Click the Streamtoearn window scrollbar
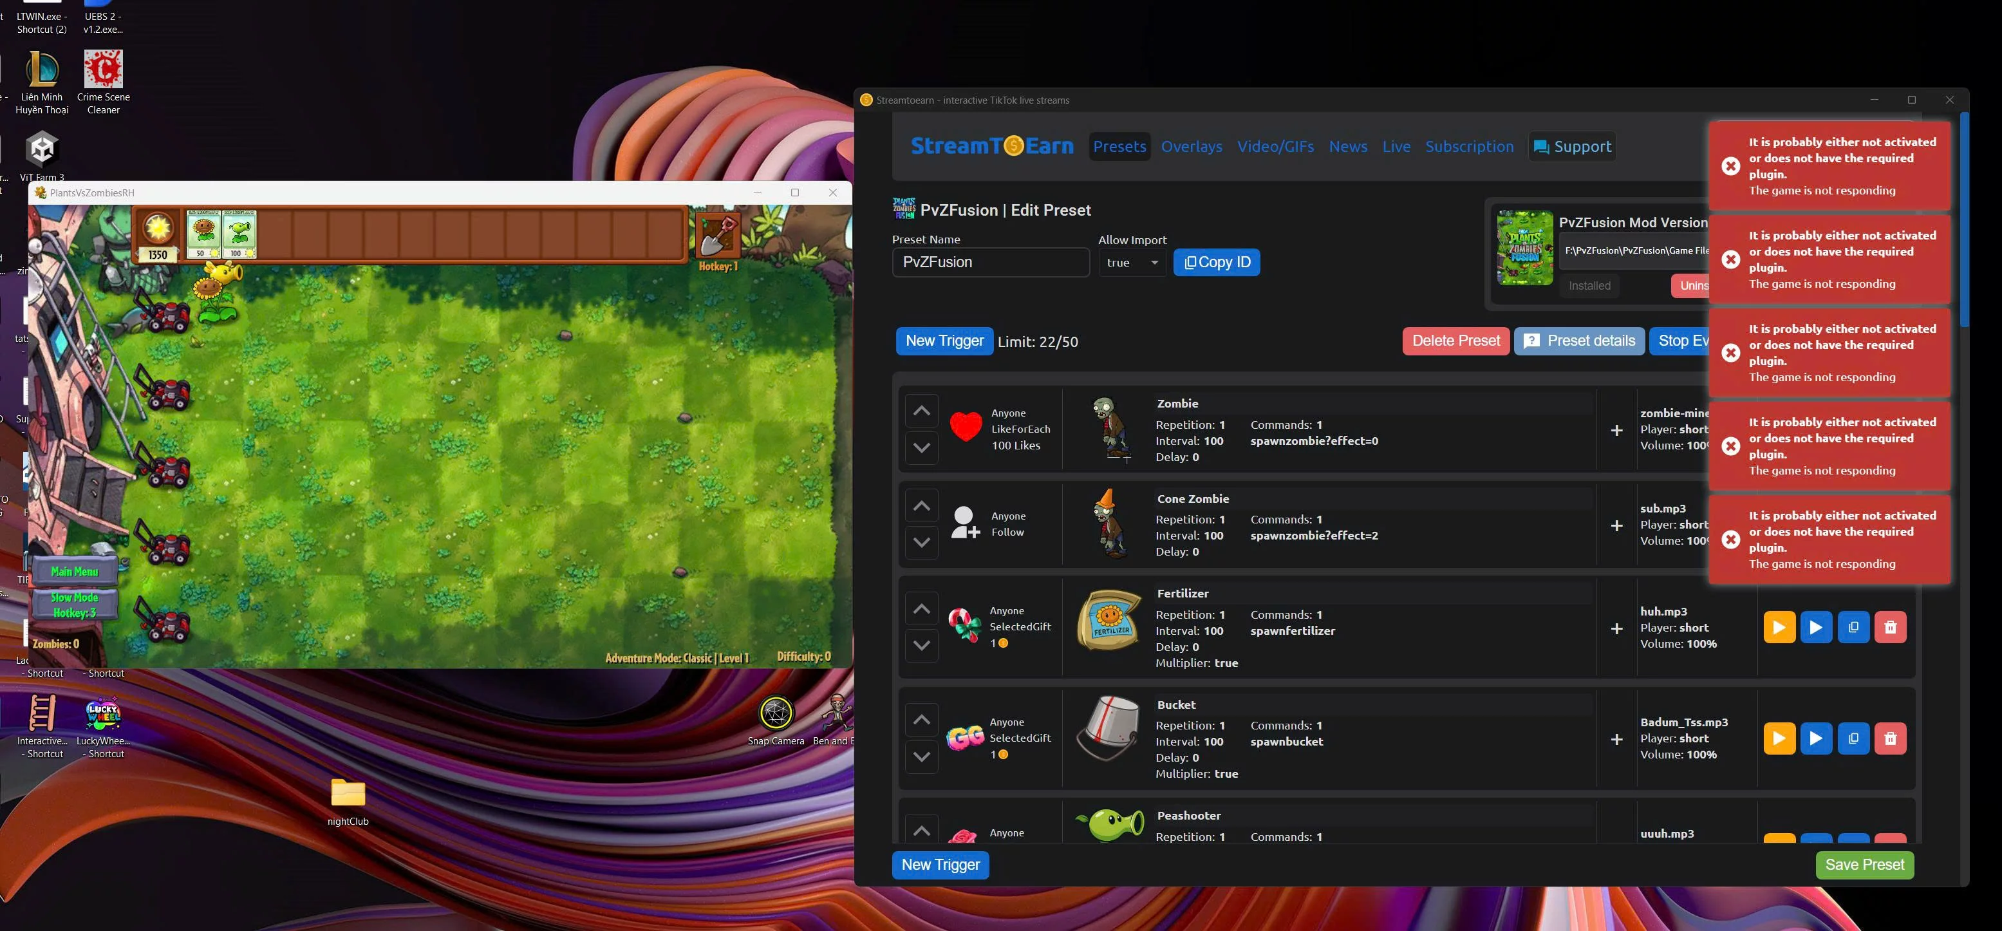The height and width of the screenshot is (931, 2002). pyautogui.click(x=1964, y=221)
